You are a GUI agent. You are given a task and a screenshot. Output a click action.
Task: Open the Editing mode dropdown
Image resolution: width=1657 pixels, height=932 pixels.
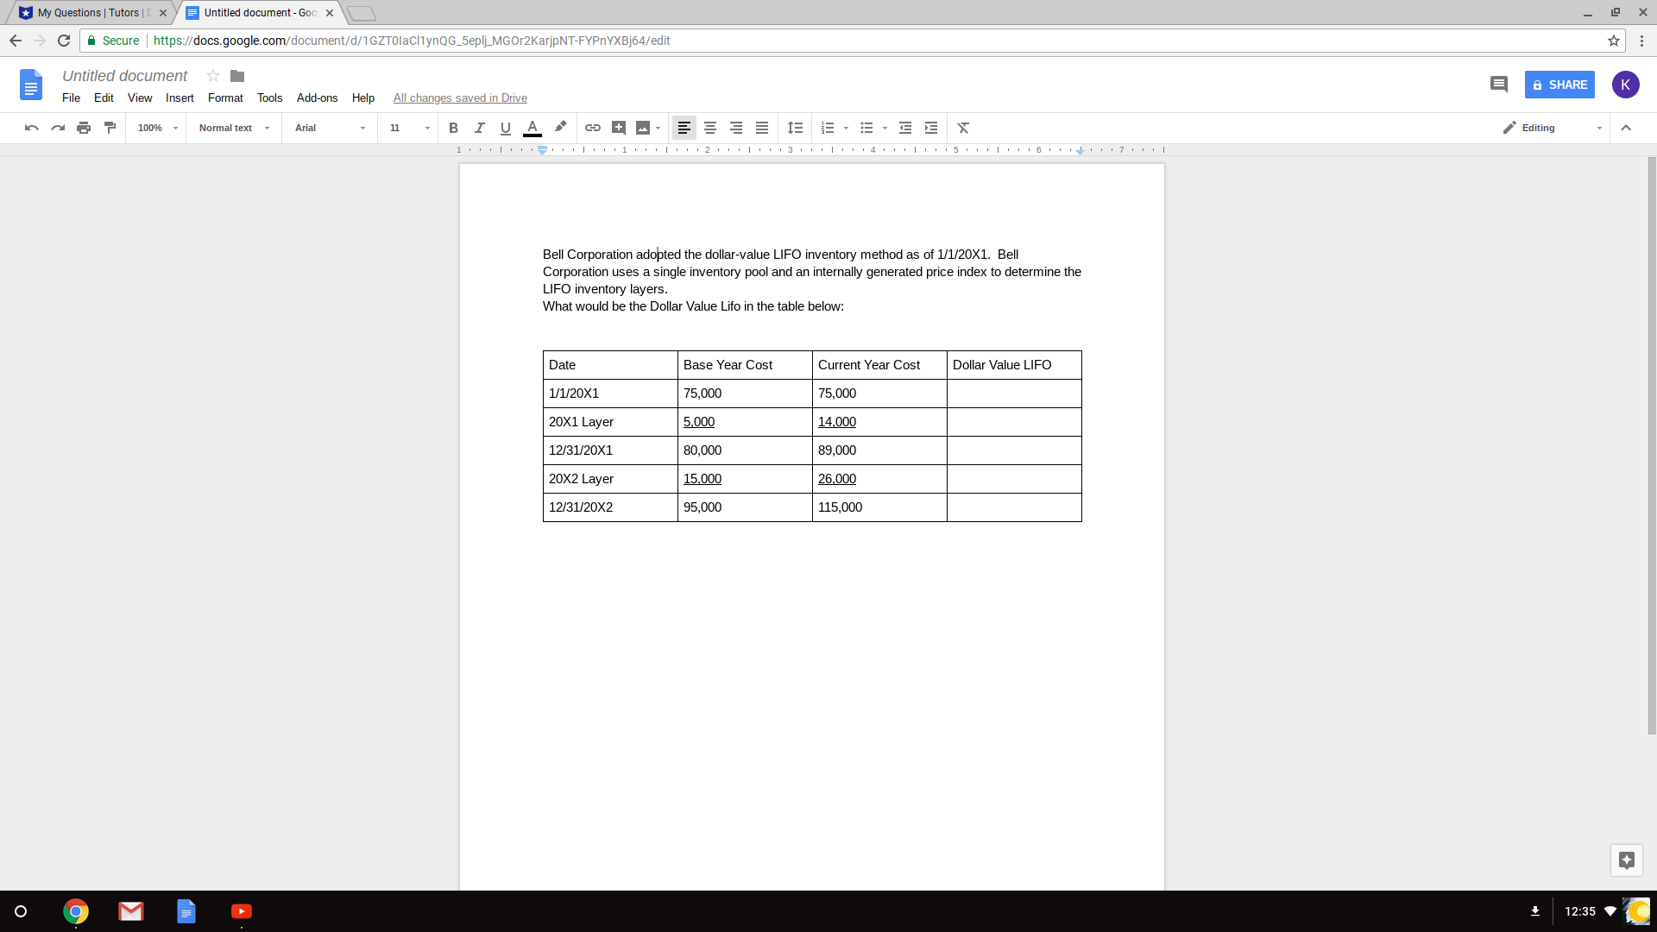[1549, 128]
